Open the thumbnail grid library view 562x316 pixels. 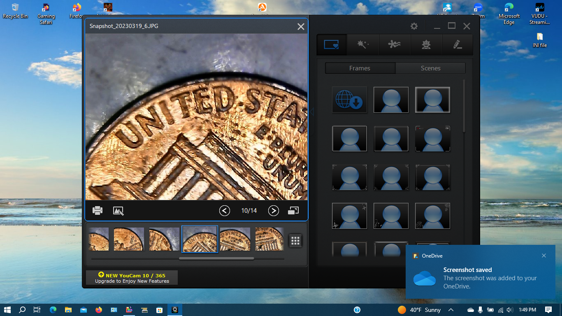[295, 241]
